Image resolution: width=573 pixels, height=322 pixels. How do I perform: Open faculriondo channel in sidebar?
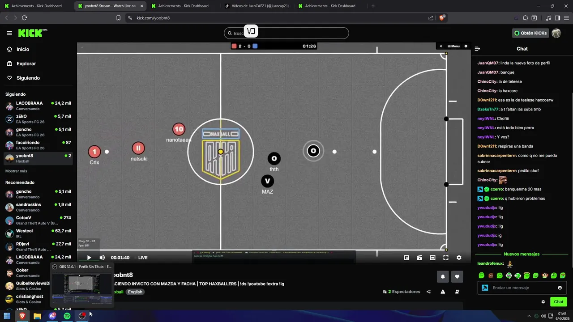click(x=38, y=145)
